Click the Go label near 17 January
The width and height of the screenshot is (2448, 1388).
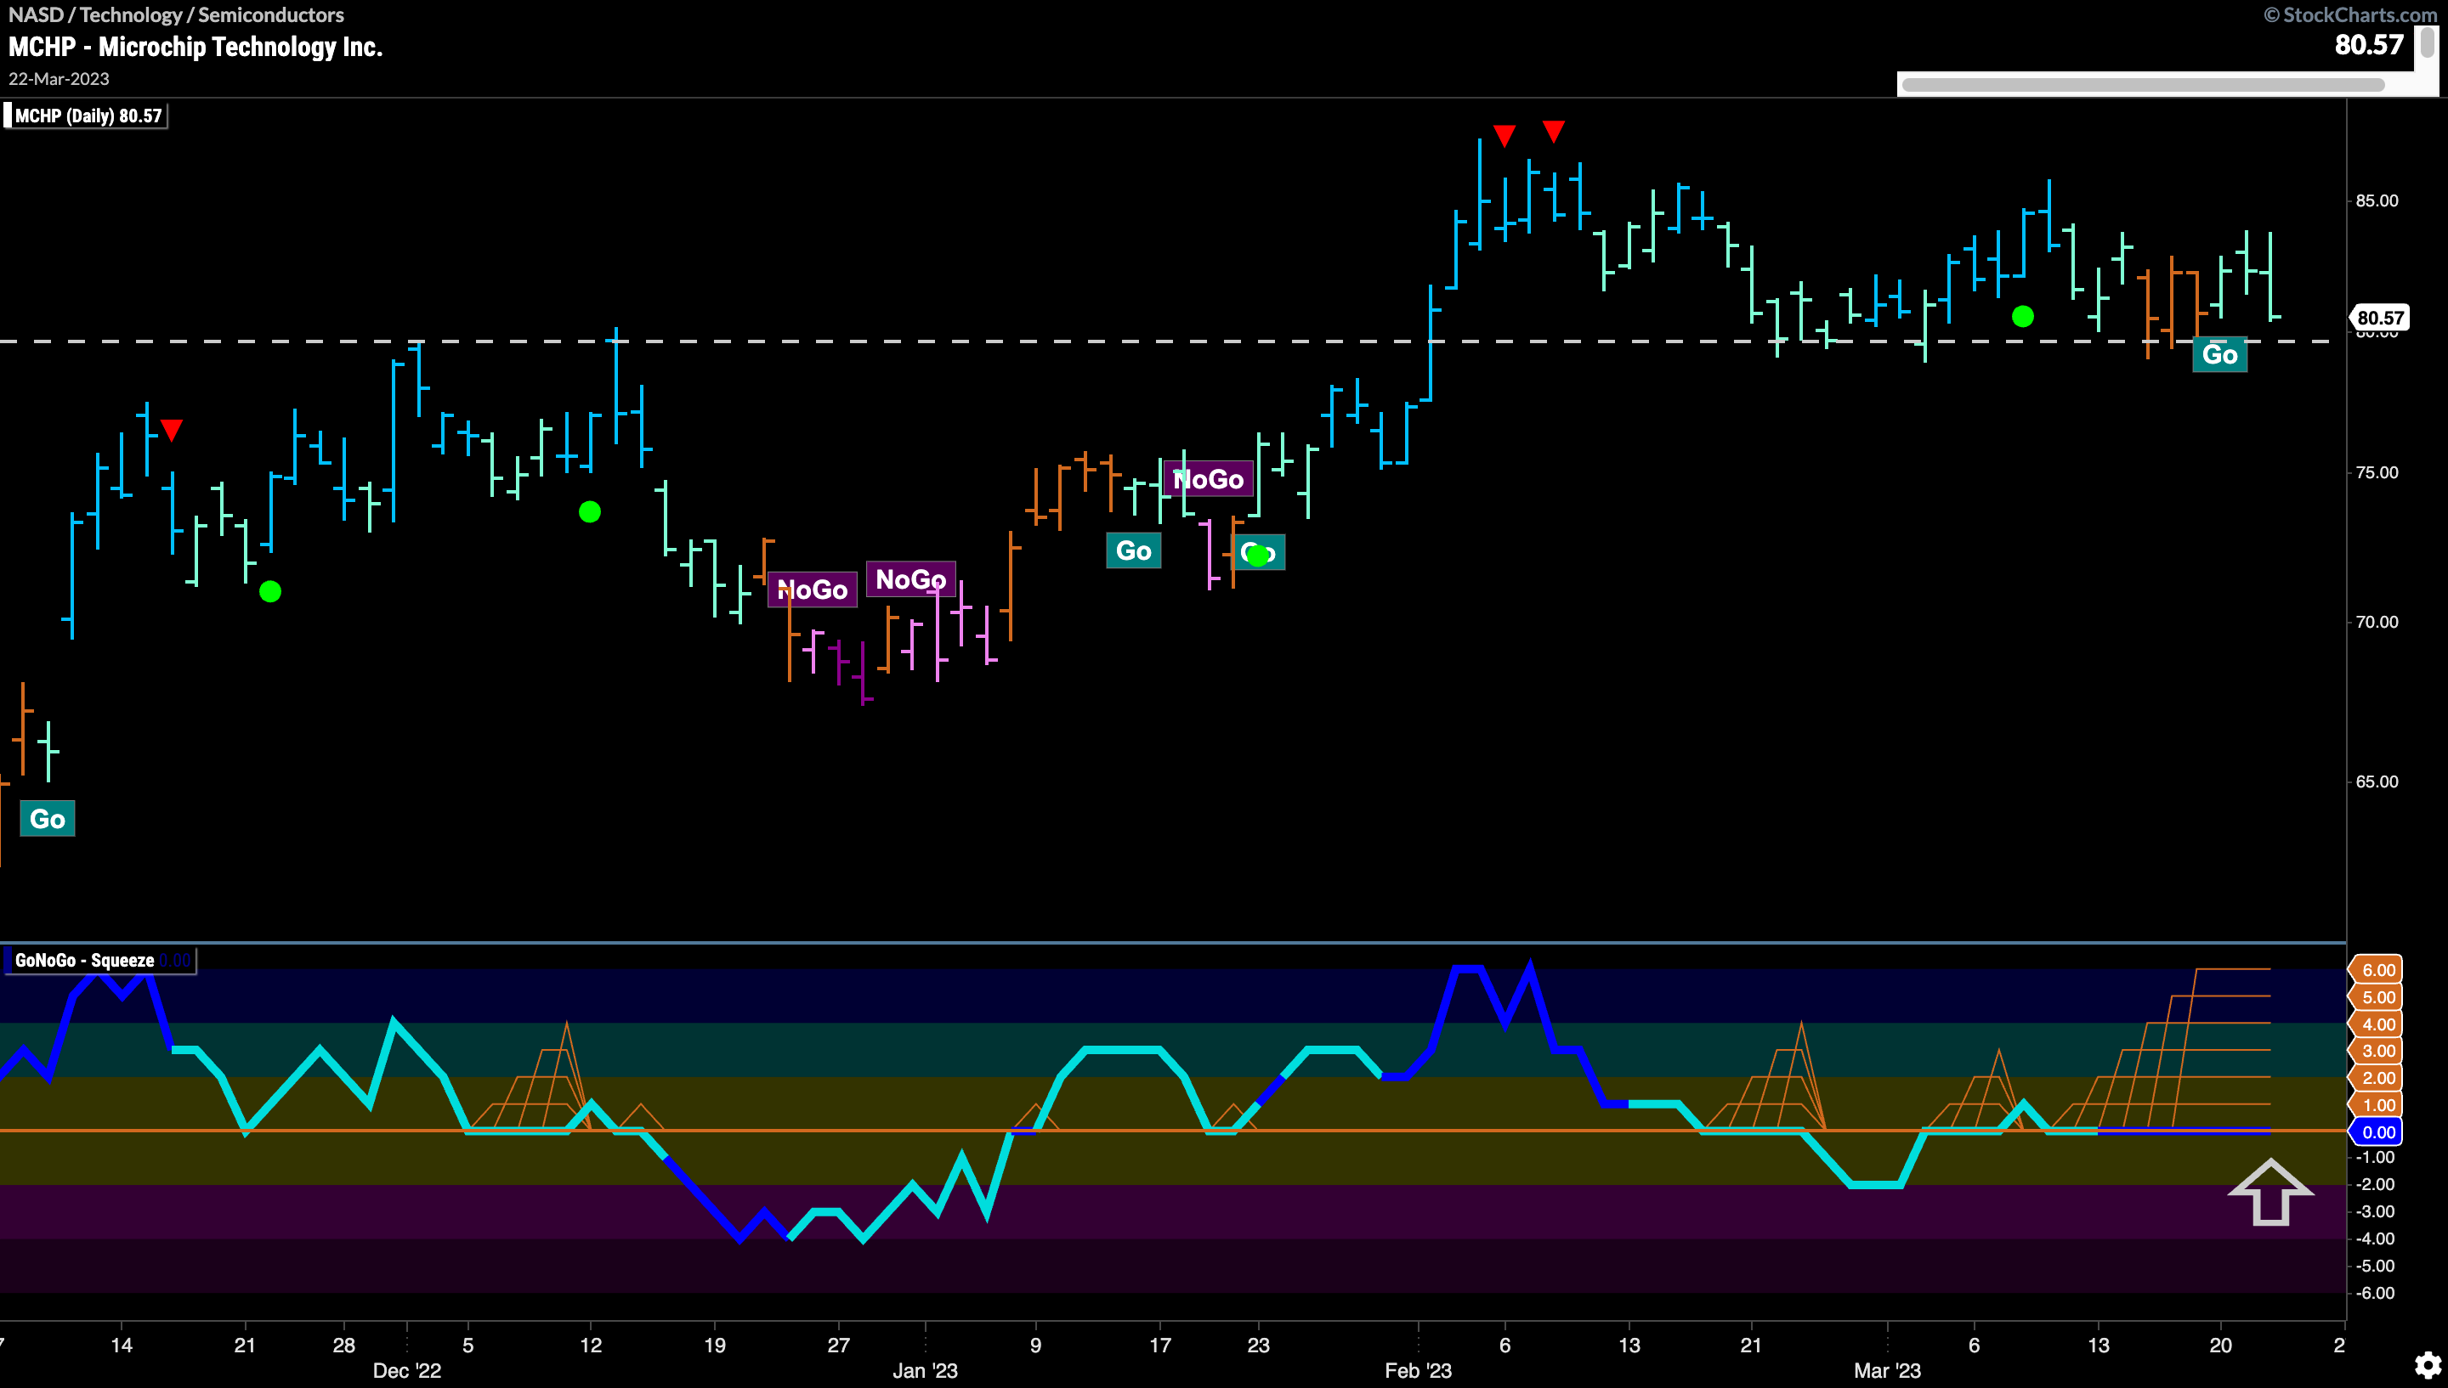click(1133, 551)
